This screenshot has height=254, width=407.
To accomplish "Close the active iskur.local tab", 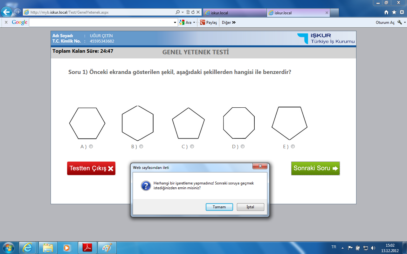I will pos(327,13).
